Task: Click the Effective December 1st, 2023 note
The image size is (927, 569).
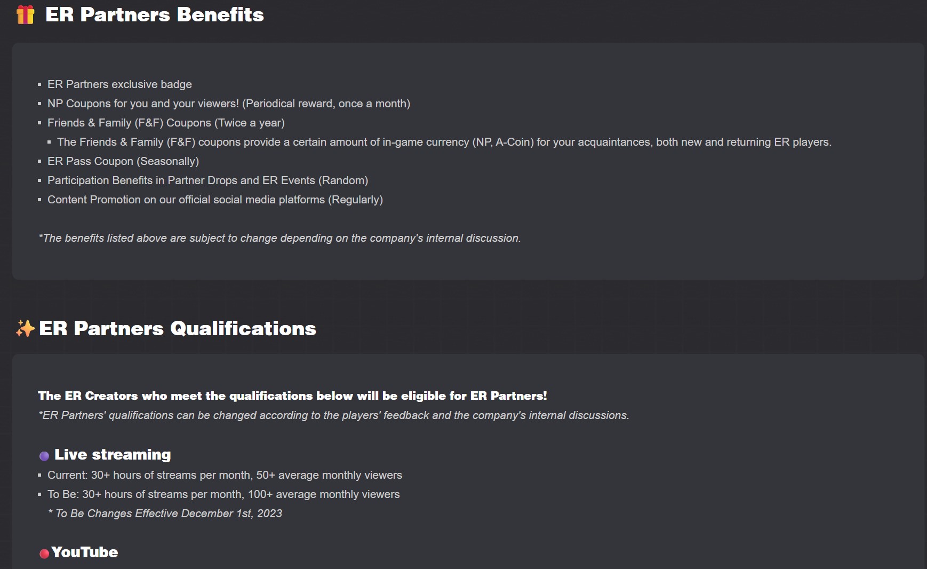Action: tap(165, 513)
